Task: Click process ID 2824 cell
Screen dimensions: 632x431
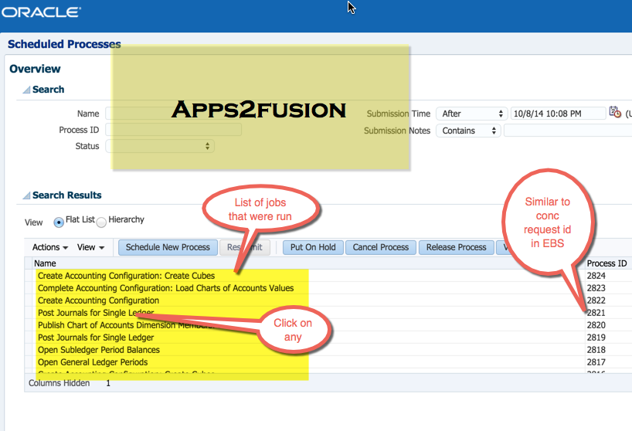Action: (x=596, y=276)
